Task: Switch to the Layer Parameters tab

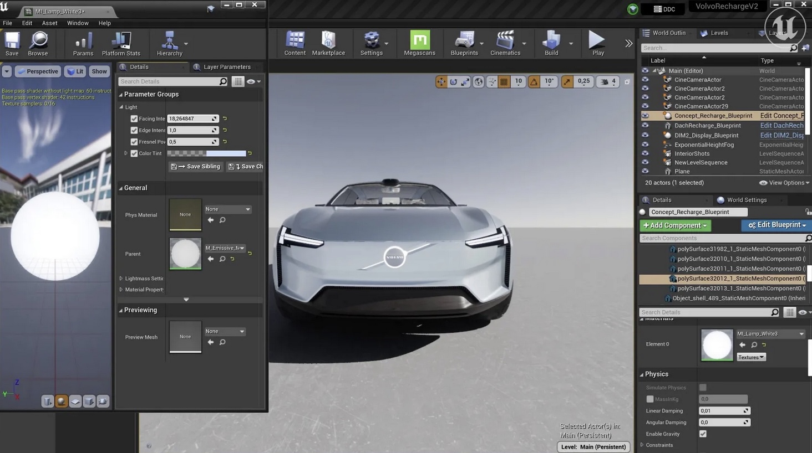Action: point(227,66)
